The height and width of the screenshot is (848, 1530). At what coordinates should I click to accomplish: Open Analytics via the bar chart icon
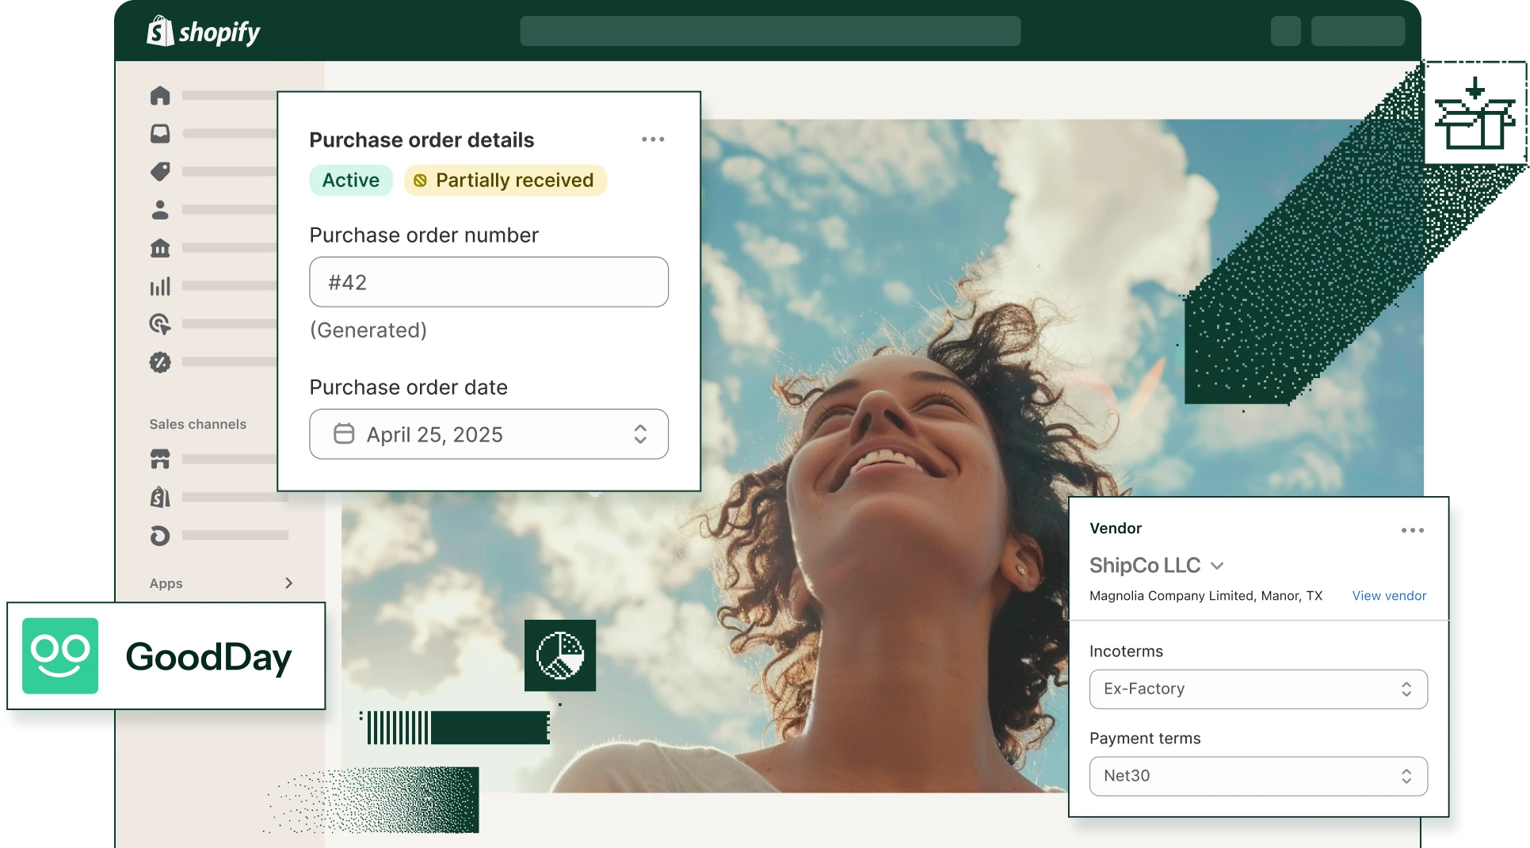pyautogui.click(x=160, y=286)
